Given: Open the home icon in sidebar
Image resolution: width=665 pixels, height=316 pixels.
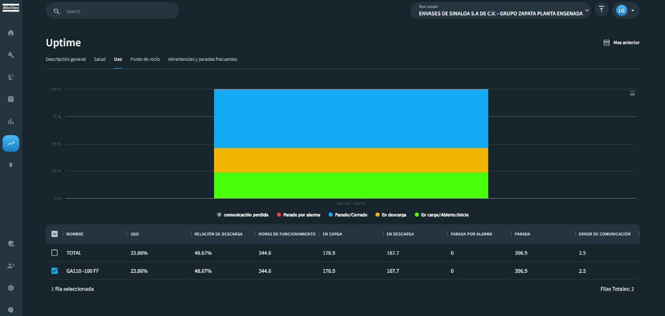Looking at the screenshot, I should (11, 33).
